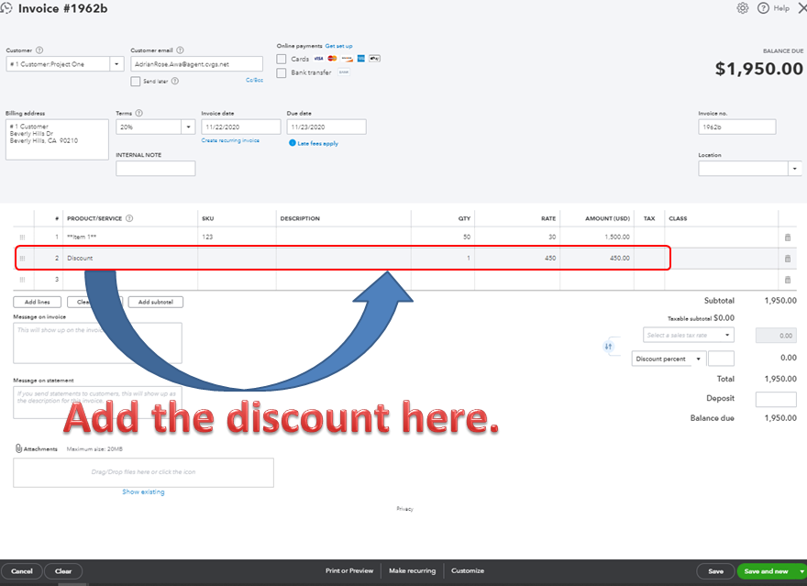The width and height of the screenshot is (807, 586).
Task: Grab the drag handle of line 1
Action: click(x=22, y=238)
